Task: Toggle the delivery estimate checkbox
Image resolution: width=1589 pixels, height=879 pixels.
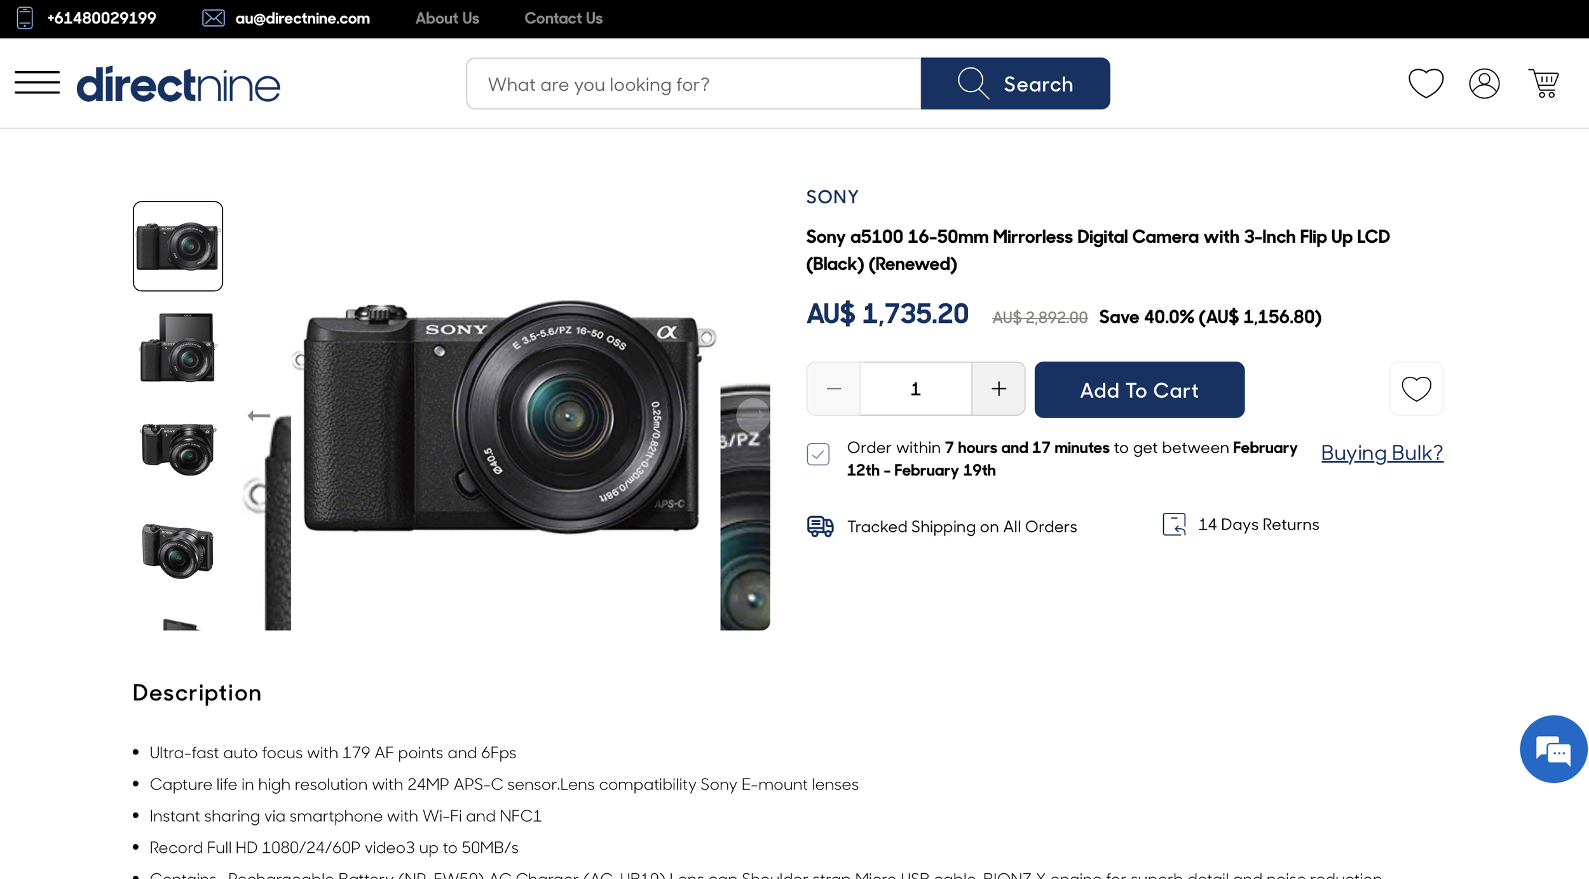Action: [x=818, y=454]
